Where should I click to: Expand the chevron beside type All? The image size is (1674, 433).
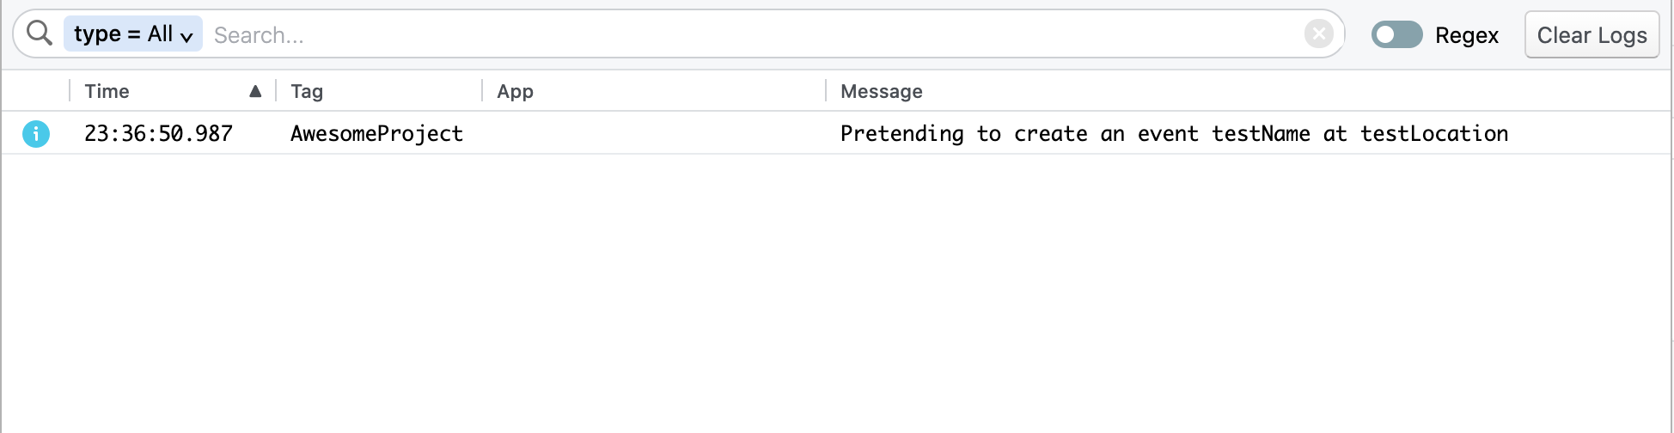point(186,36)
